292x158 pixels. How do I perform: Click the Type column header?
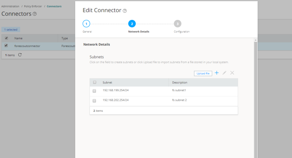coord(65,38)
